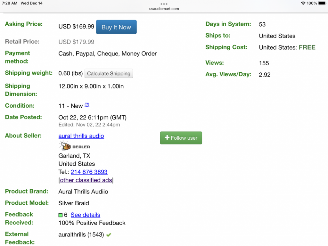Select the Silver Braid model text
The height and width of the screenshot is (246, 328).
pyautogui.click(x=74, y=203)
